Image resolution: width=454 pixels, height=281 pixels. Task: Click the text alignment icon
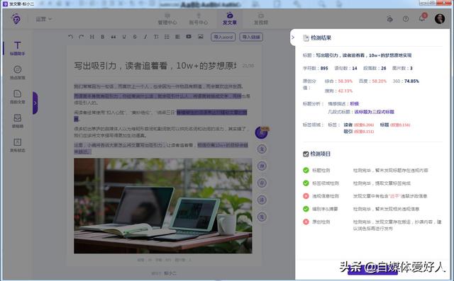[177, 37]
